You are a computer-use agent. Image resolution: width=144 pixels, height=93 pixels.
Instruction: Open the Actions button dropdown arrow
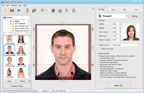(x=30, y=81)
